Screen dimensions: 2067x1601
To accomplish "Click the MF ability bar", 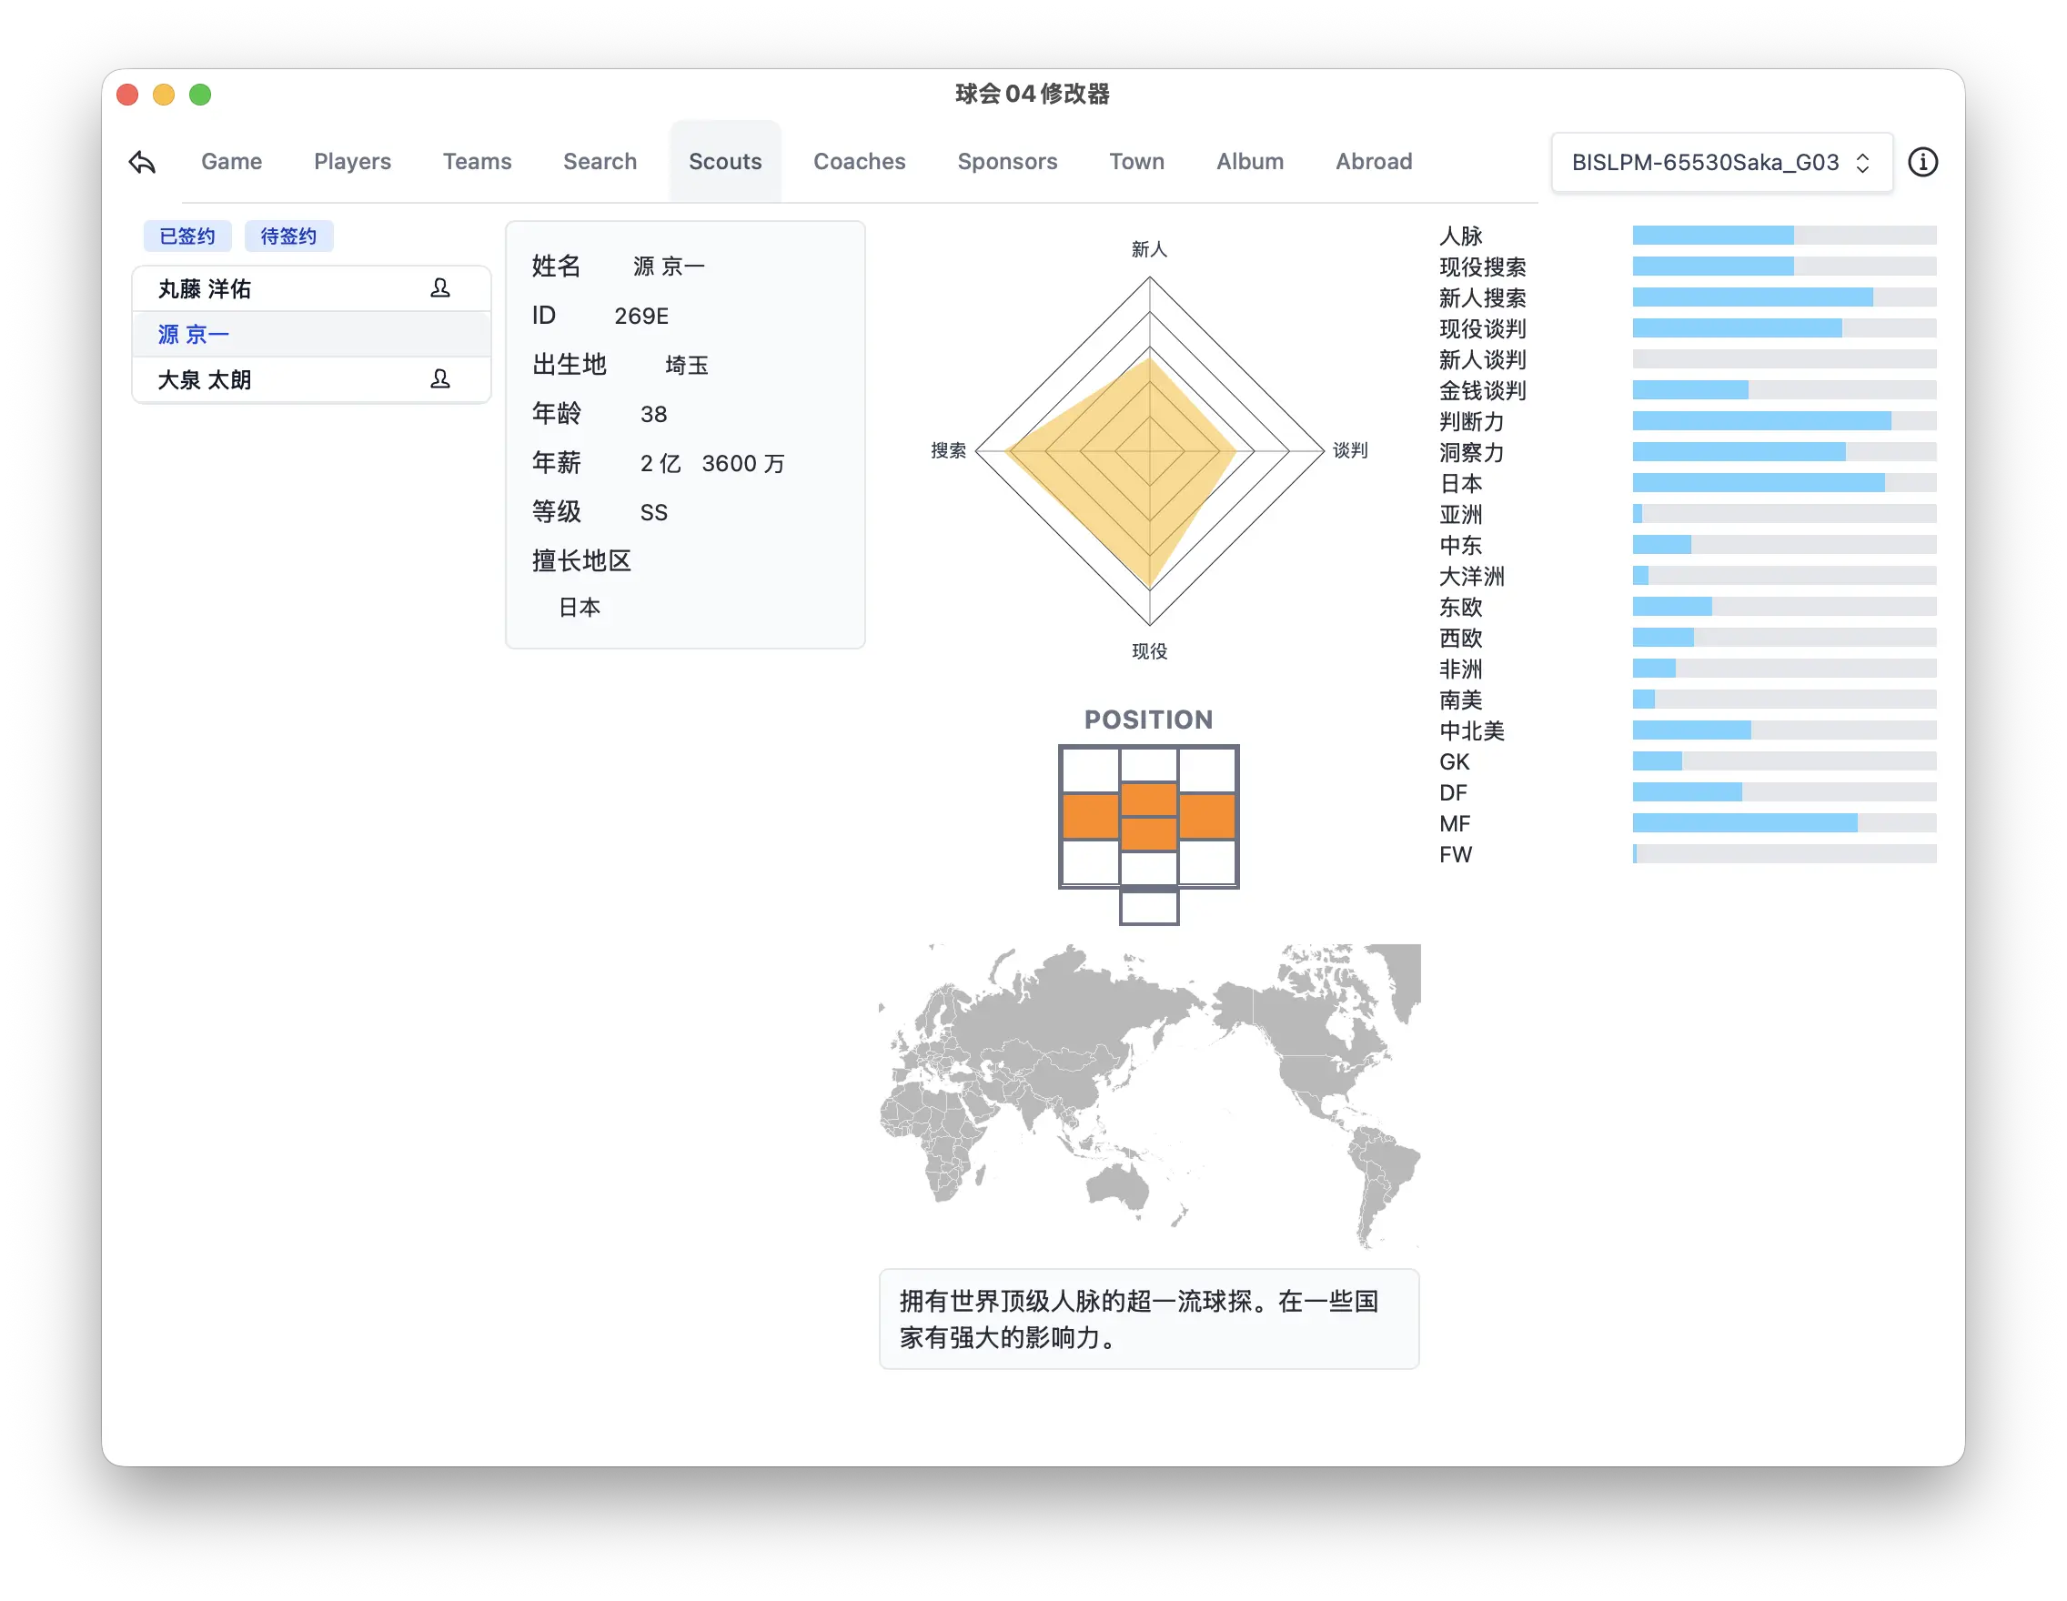I will (x=1783, y=823).
